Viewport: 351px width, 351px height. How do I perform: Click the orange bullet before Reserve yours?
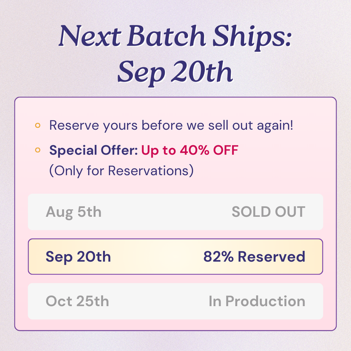tap(38, 125)
